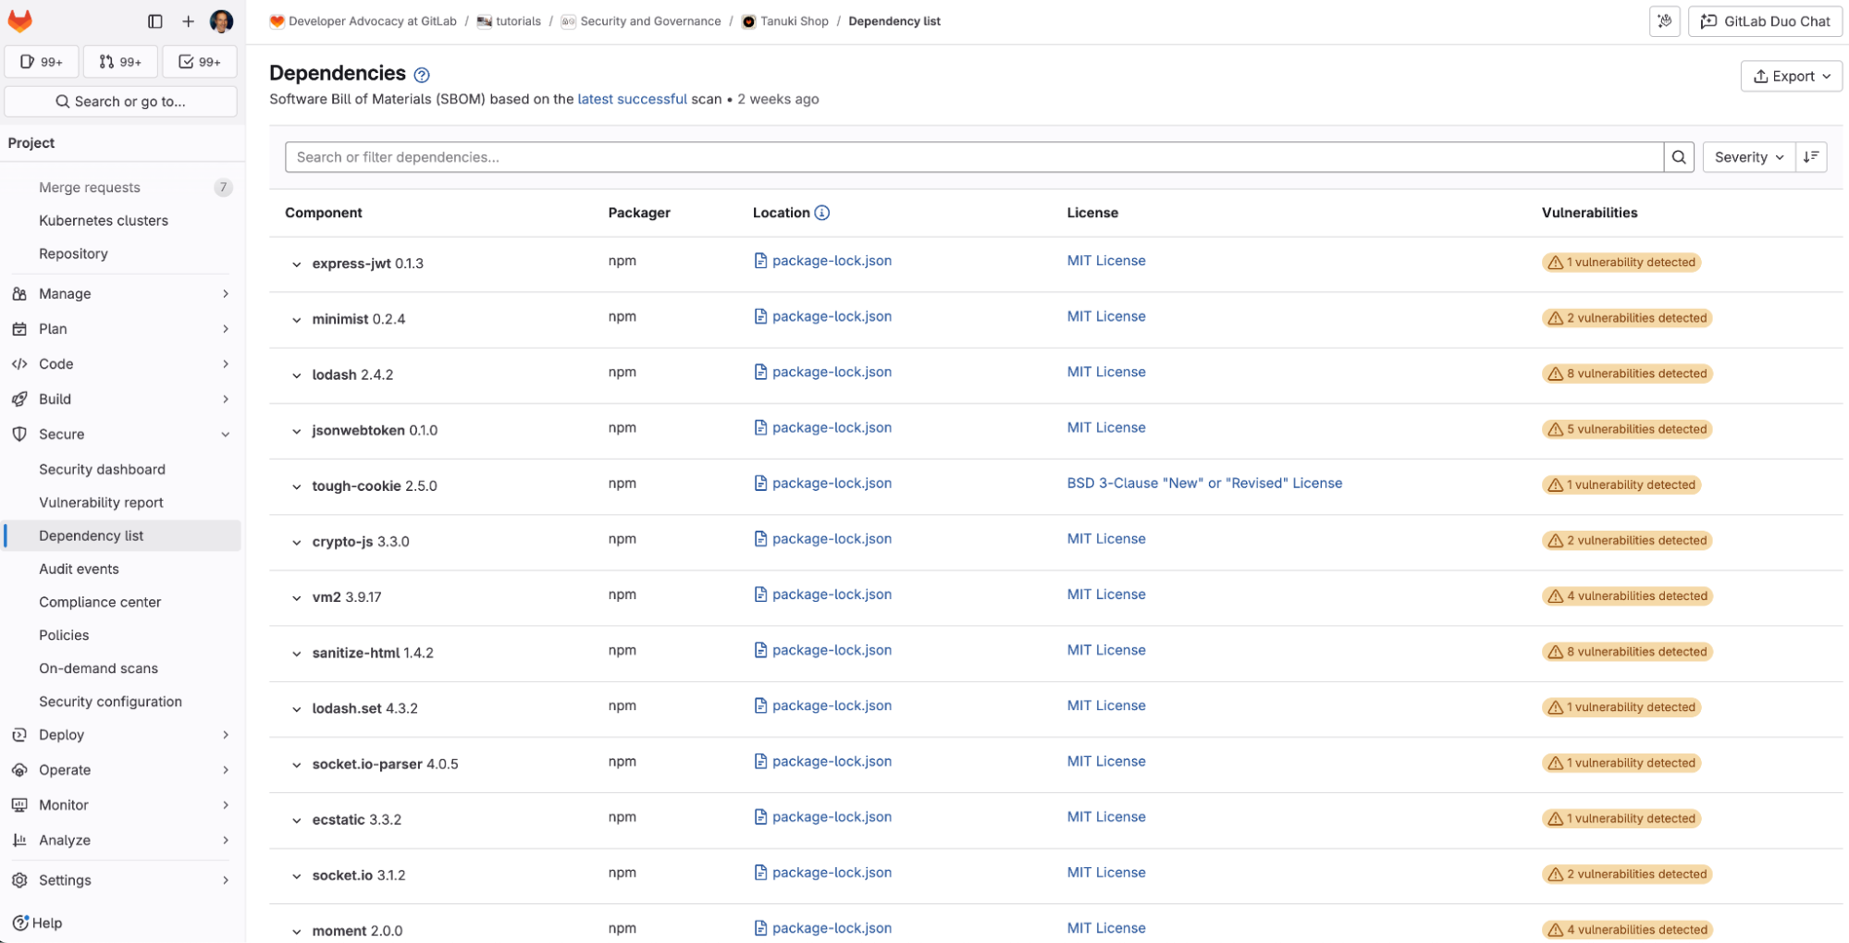The height and width of the screenshot is (943, 1849).
Task: Open Vulnerability report in sidebar
Action: 122,503
